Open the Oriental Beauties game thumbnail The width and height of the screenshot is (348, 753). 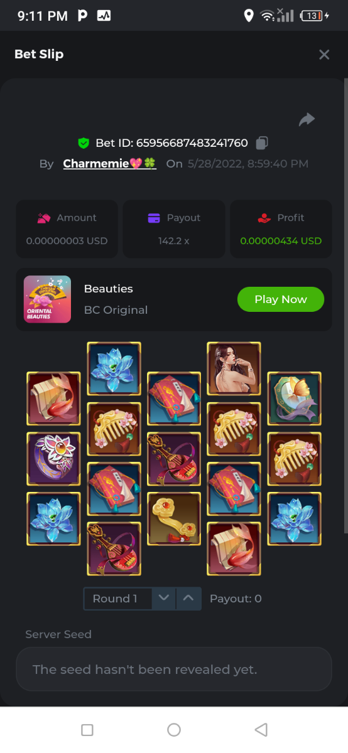click(x=47, y=299)
